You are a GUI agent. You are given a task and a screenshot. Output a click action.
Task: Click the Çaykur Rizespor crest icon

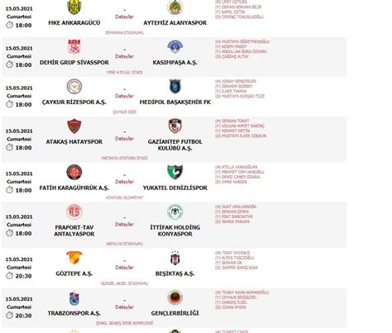pyautogui.click(x=74, y=87)
